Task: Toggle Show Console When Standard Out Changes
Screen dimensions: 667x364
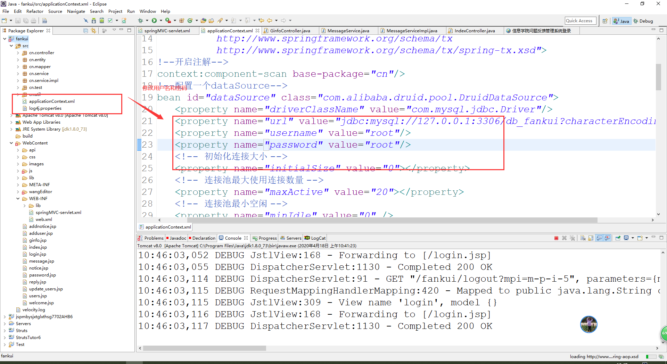Action: (599, 238)
